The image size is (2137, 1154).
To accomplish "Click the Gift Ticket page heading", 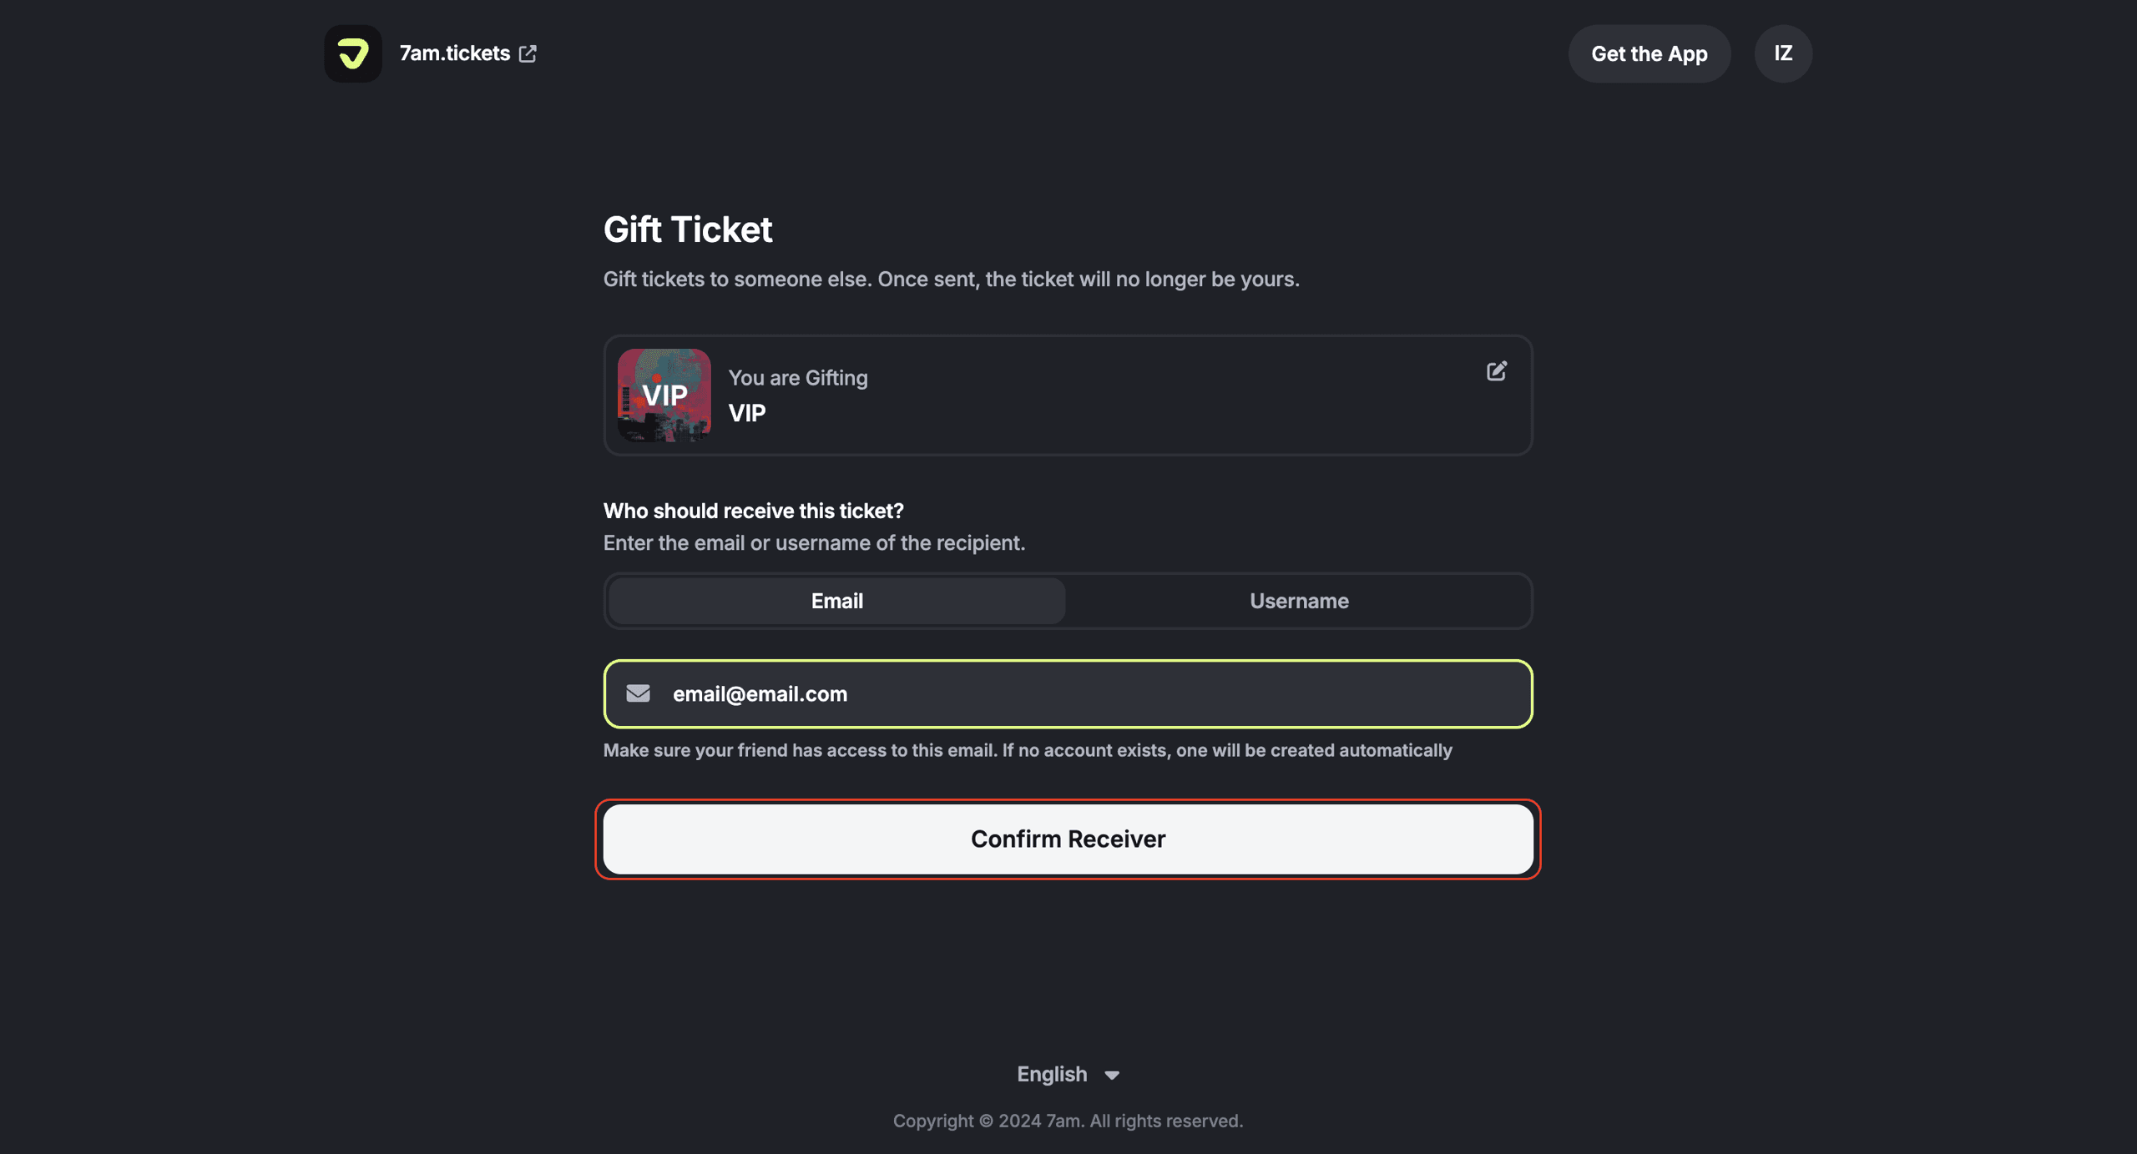I will tap(688, 229).
